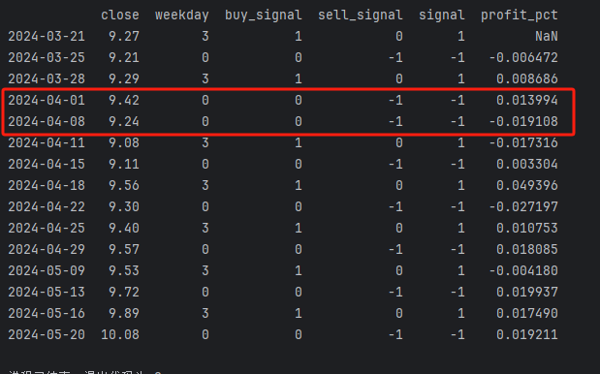Click the date 2024-04-15
Image resolution: width=600 pixels, height=374 pixels.
tap(47, 164)
